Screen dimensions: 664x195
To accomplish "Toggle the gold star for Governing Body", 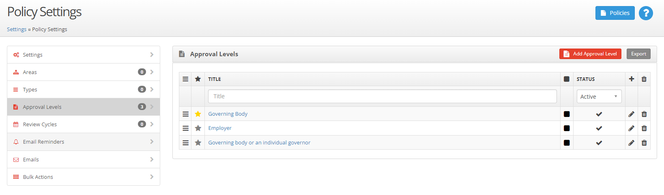I will tap(198, 114).
